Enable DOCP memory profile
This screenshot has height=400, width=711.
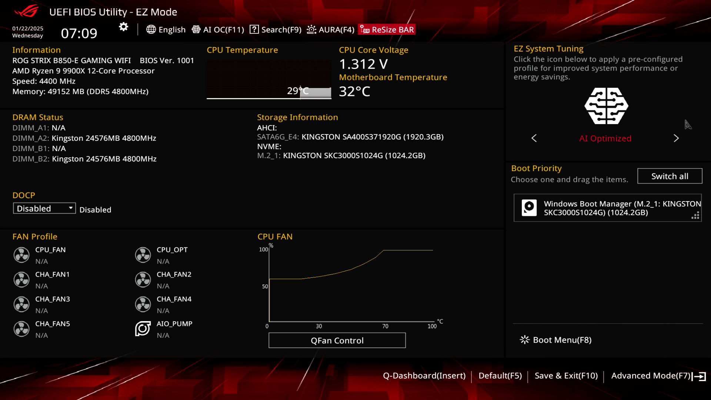pos(44,208)
